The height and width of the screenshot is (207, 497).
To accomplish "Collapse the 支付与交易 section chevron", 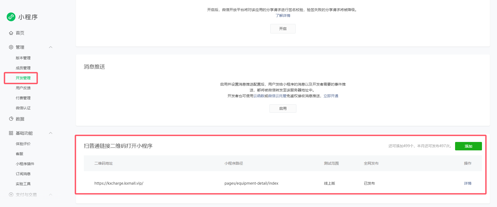I will [51, 195].
